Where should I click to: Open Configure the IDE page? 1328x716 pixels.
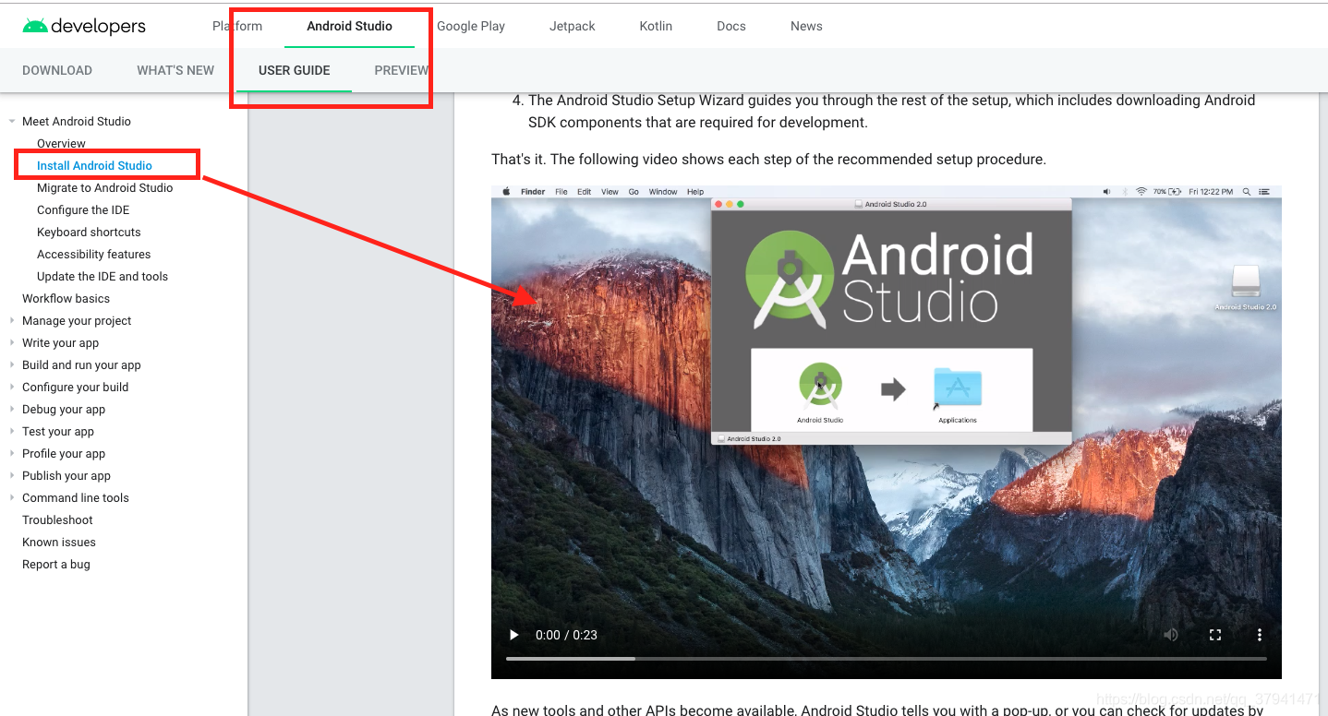click(83, 210)
